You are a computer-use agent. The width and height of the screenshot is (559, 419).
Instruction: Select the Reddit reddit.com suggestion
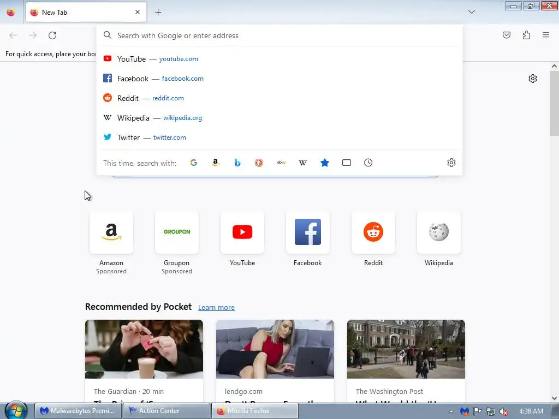tap(279, 98)
